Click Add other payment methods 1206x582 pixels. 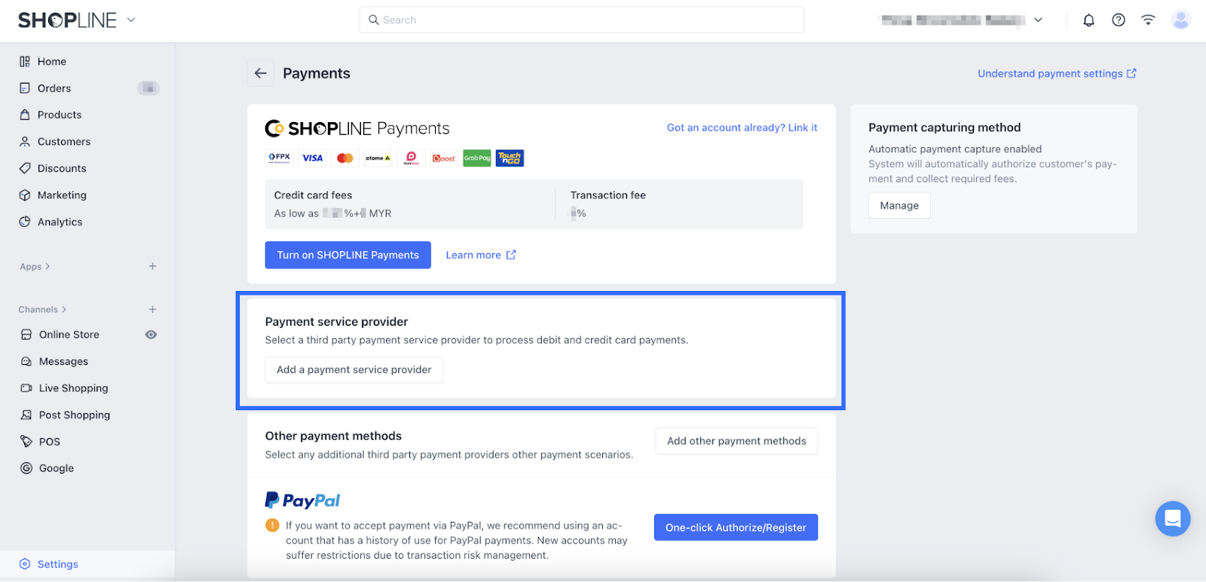(736, 441)
